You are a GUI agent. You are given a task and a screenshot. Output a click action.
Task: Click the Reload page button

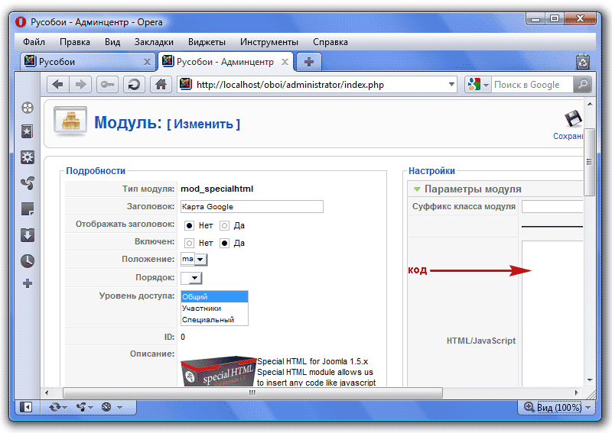point(134,85)
